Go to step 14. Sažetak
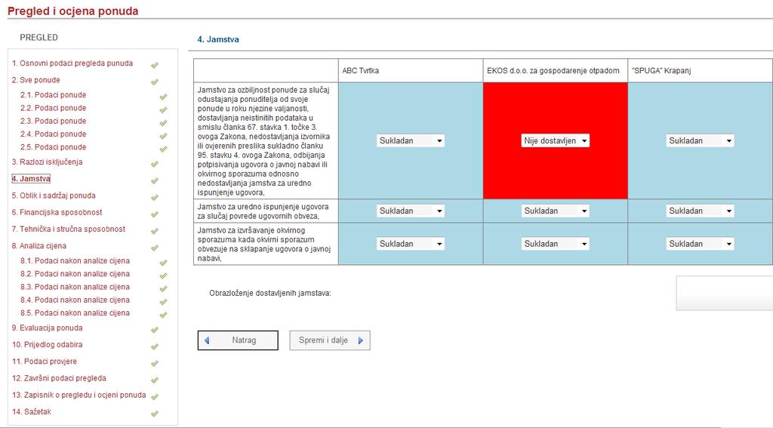This screenshot has width=773, height=428. point(32,411)
